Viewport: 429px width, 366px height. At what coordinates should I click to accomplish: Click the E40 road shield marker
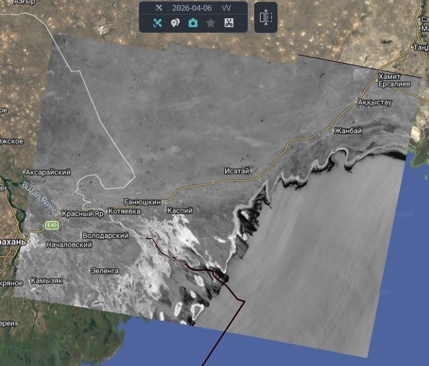(x=52, y=225)
